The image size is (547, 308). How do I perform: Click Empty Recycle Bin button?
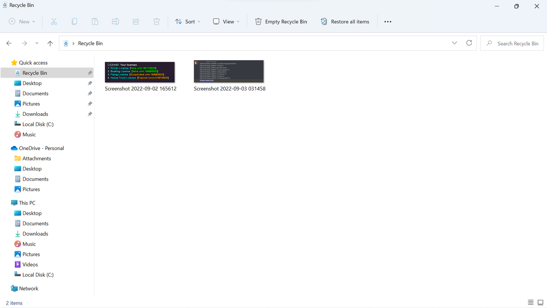coord(281,21)
